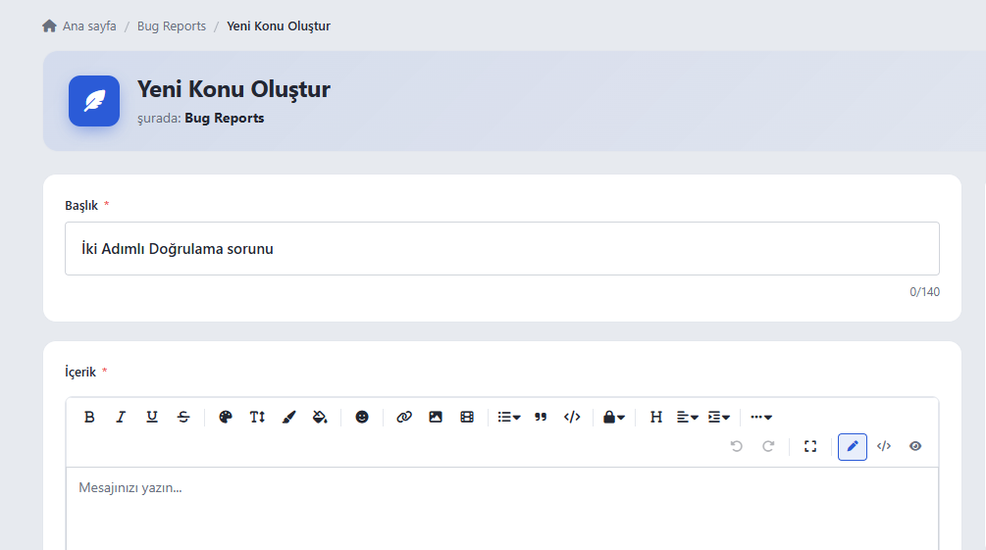
Task: Click the Başlık title input field
Action: point(501,248)
